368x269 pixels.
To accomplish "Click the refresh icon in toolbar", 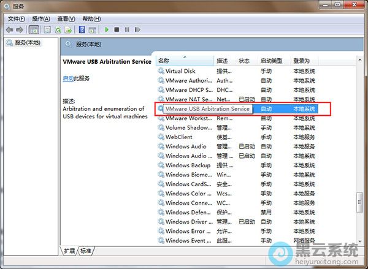I will tap(58, 29).
